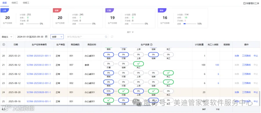Screen dimensions: 261x113
Task: Click the 100 完工入库数 link in row 21
Action: pos(217,65)
